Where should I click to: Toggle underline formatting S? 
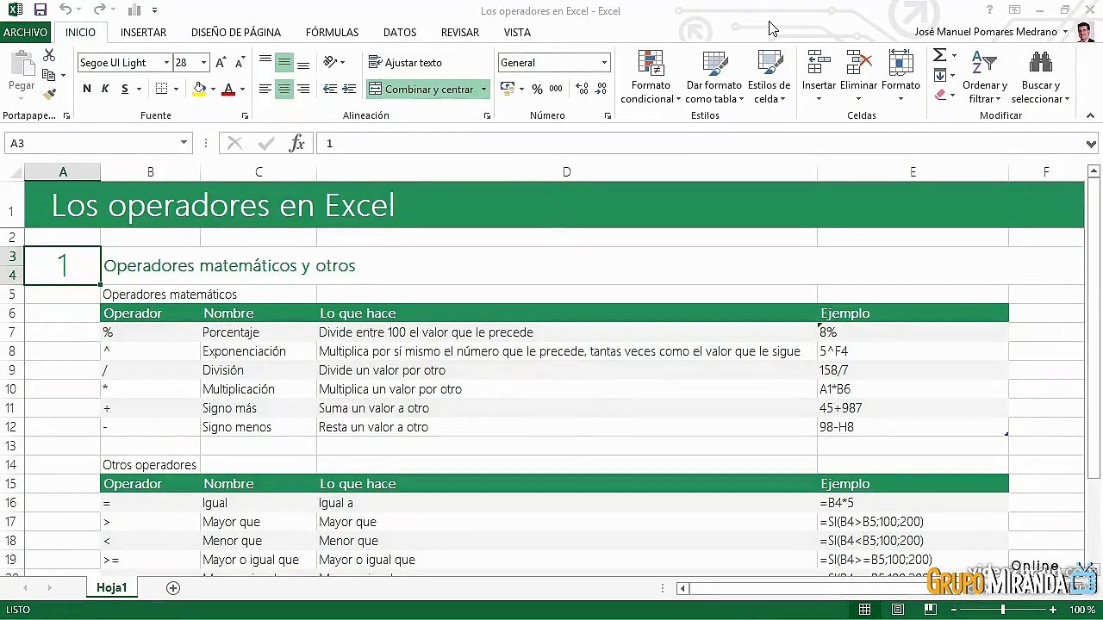coord(125,89)
